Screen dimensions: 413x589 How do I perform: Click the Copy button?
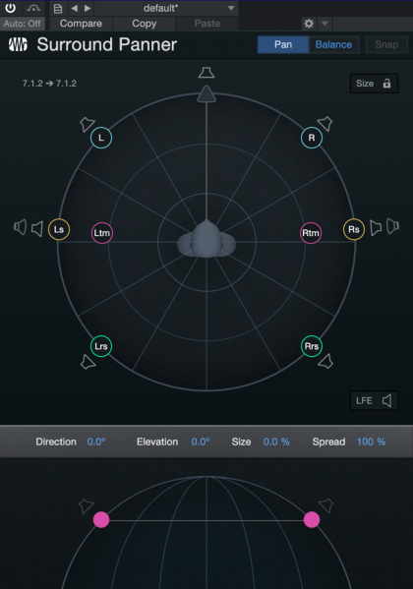pos(145,24)
